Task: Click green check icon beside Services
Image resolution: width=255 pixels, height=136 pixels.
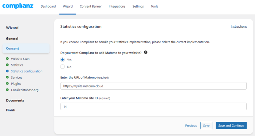Action: point(7,77)
